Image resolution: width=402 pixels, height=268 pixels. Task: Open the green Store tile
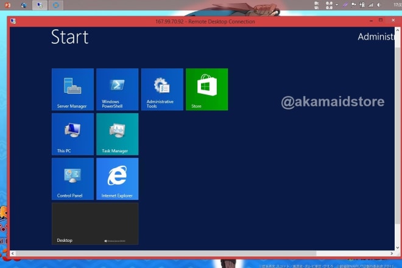coord(207,90)
